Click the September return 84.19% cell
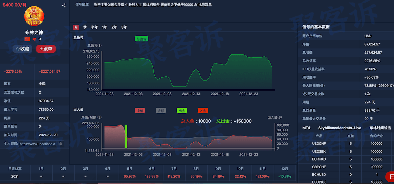Image resolution: width=394 pixels, height=184 pixels. pyautogui.click(x=218, y=176)
